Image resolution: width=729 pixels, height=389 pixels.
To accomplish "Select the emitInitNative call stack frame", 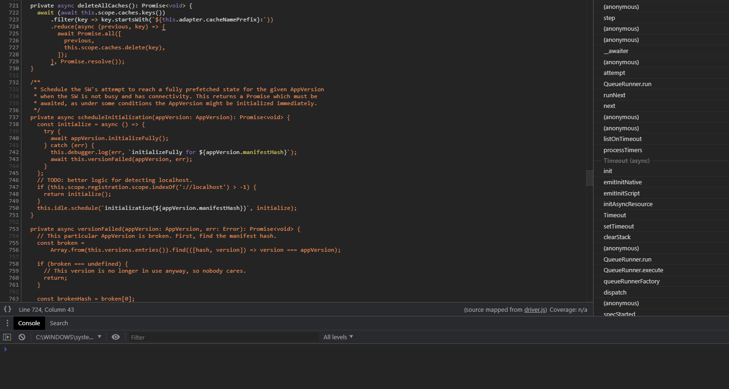I will tap(661, 182).
